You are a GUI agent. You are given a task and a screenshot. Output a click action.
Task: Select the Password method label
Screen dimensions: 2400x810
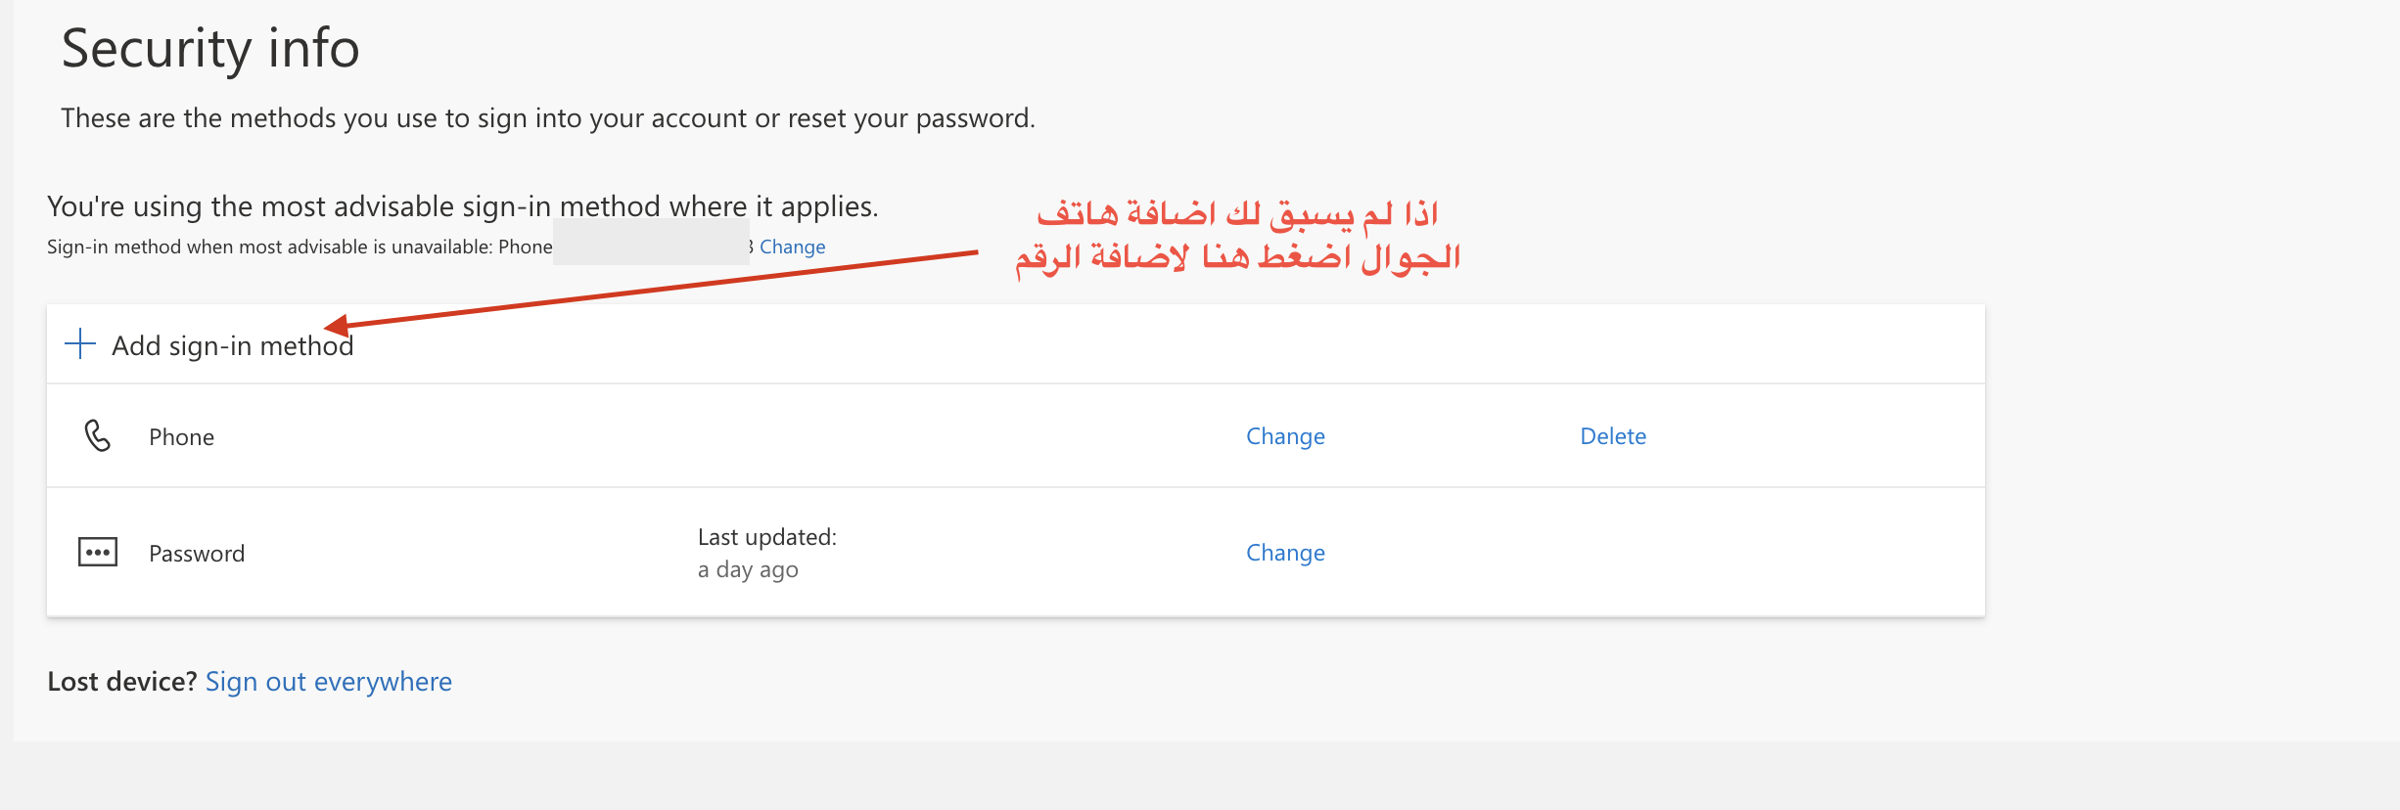coord(197,554)
